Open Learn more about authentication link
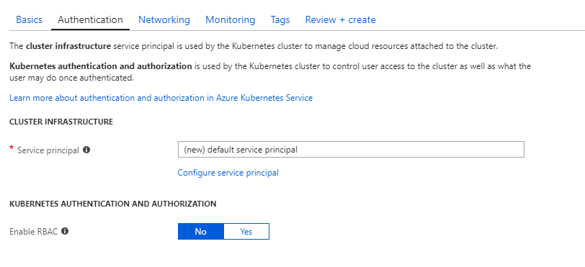 click(161, 98)
